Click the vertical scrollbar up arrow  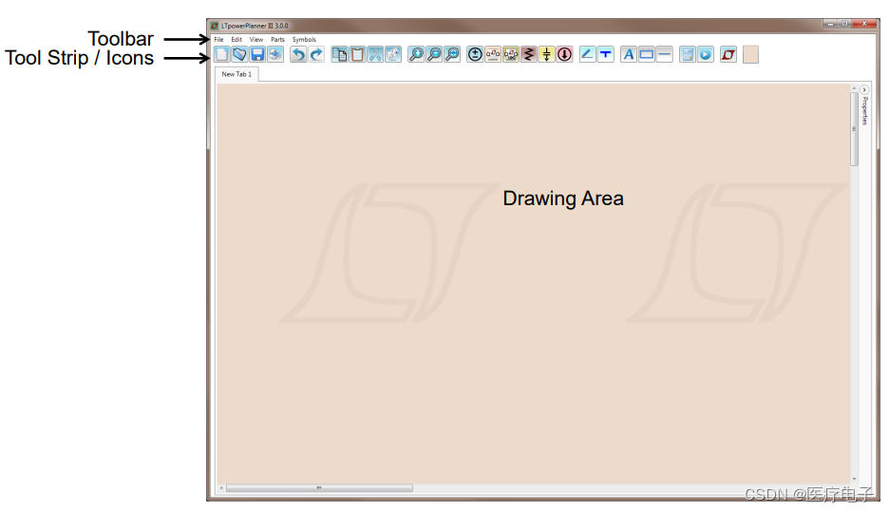[x=854, y=88]
